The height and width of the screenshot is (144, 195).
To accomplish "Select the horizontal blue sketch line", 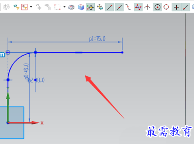I will coord(79,53).
